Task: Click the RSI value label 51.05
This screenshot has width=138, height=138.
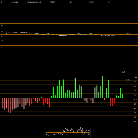Action: pos(127,33)
